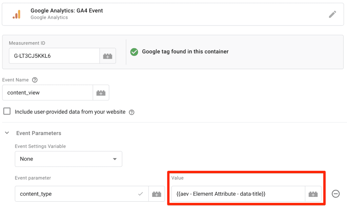Image resolution: width=347 pixels, height=206 pixels.
Task: Click the help icon beside user-provided data option
Action: 131,112
